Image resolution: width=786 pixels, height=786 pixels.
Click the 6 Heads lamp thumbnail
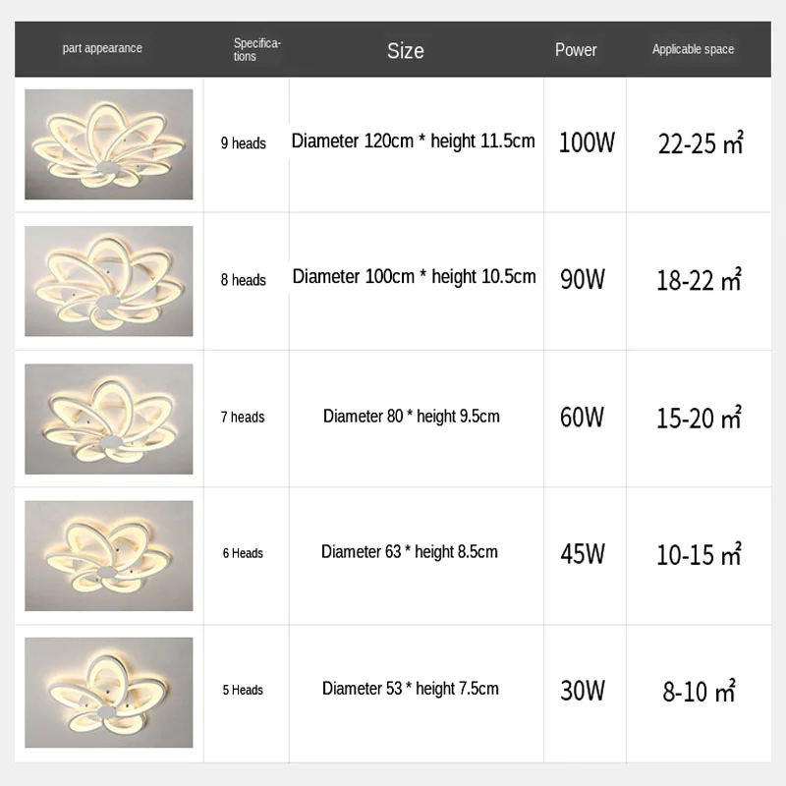pos(108,555)
